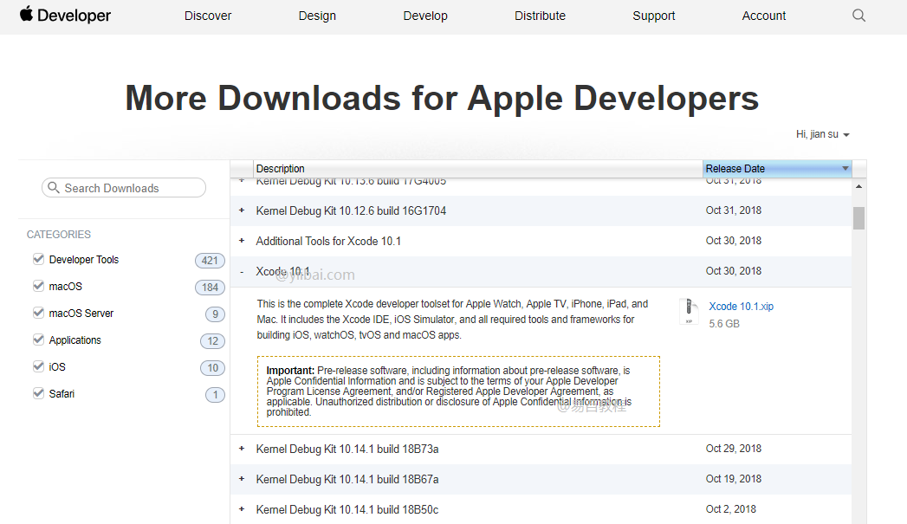Open the Develop menu

click(425, 16)
